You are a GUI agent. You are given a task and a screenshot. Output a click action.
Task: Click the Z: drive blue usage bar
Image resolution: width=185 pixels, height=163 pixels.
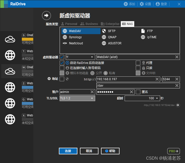[27, 87]
